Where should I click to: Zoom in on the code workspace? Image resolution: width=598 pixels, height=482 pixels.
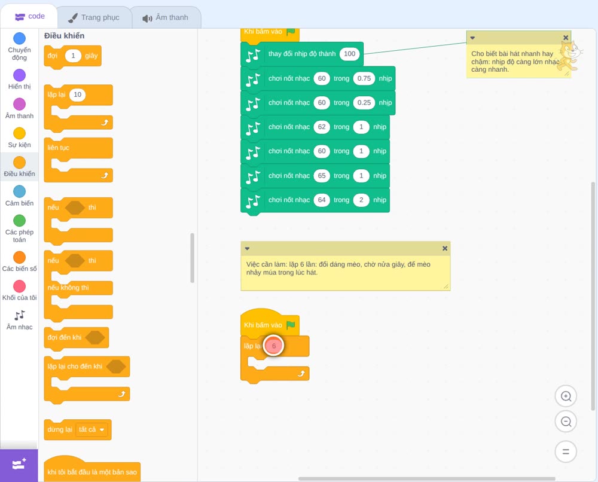[566, 396]
